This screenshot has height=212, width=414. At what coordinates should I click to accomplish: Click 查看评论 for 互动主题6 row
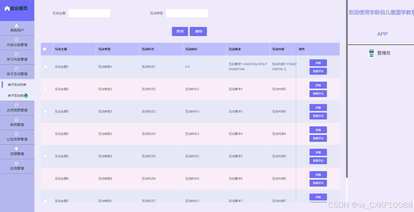[318, 183]
